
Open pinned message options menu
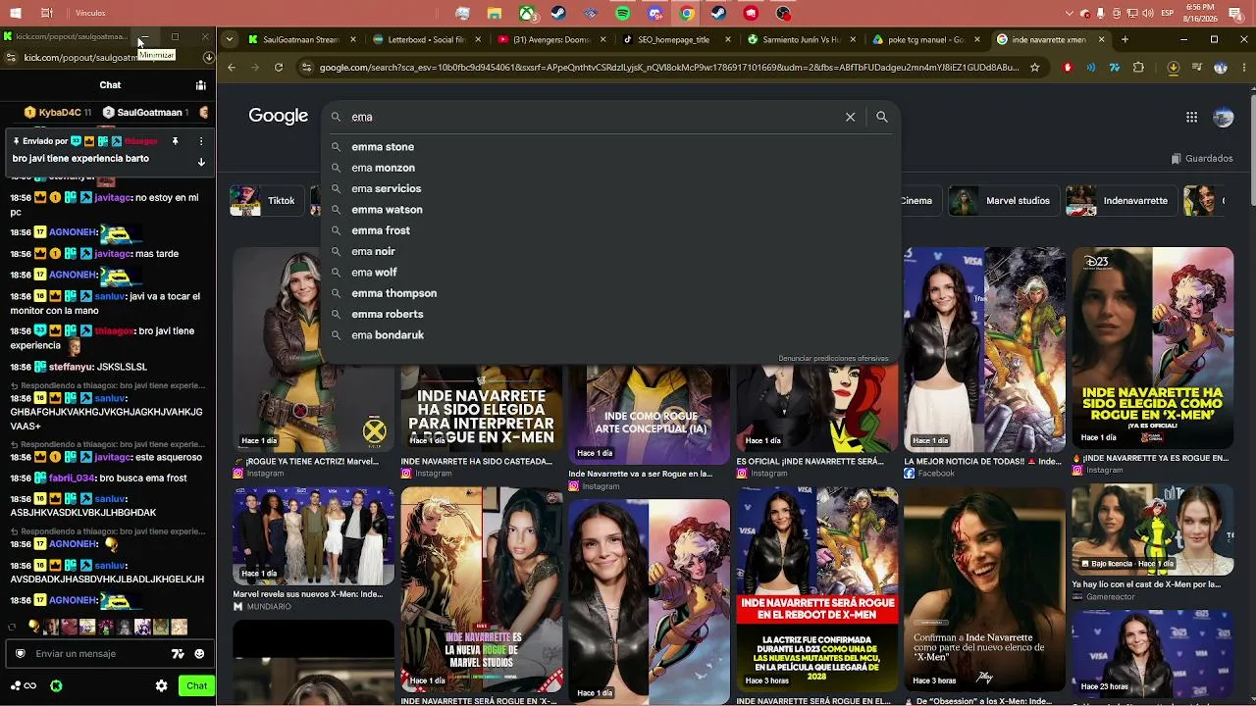click(201, 141)
